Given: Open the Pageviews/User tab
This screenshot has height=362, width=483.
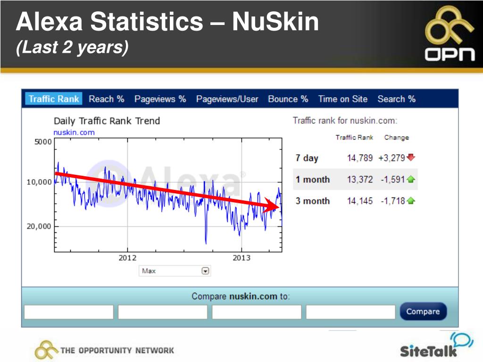Looking at the screenshot, I should point(227,99).
